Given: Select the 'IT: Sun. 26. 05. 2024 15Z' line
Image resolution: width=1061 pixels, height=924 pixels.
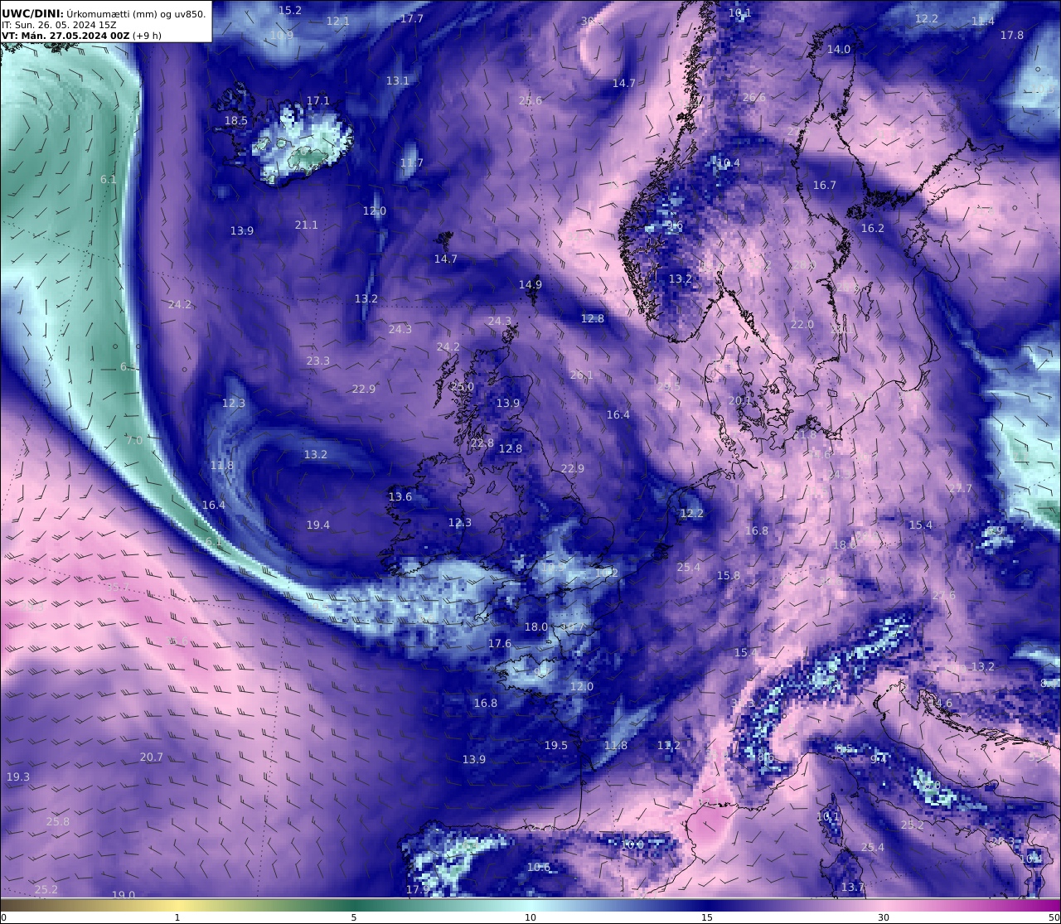Looking at the screenshot, I should pos(59,25).
